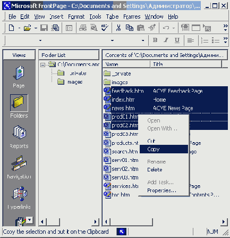Toggle Underline formatting button
Screen dimensions: 230x238
point(177,40)
